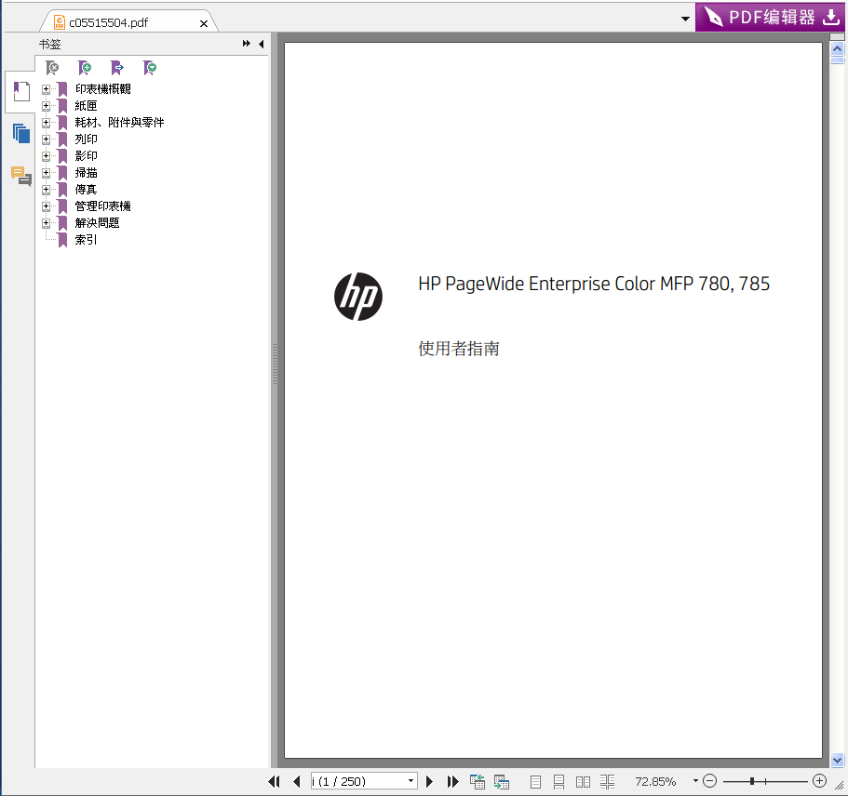
Task: Select single page view mode
Action: click(x=535, y=781)
